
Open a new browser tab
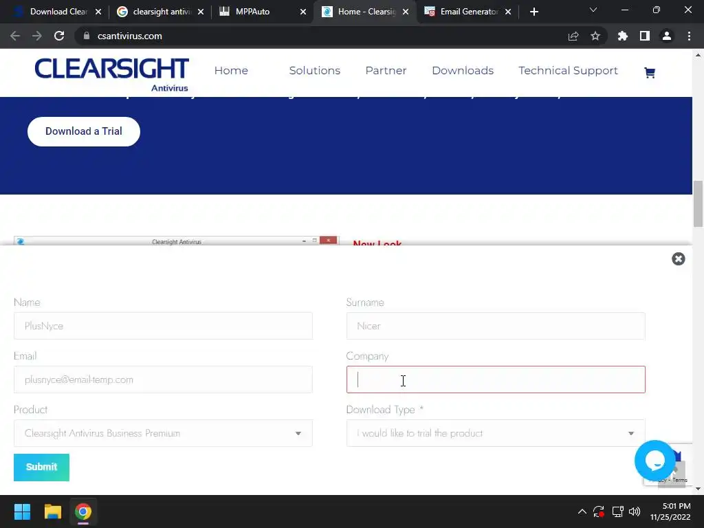point(533,12)
